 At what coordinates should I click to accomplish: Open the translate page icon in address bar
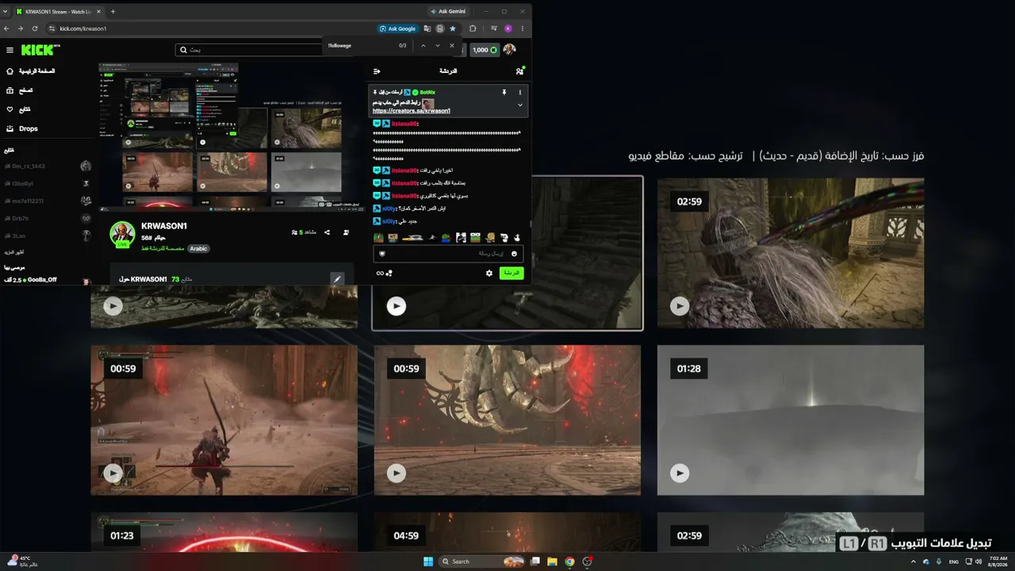[427, 29]
